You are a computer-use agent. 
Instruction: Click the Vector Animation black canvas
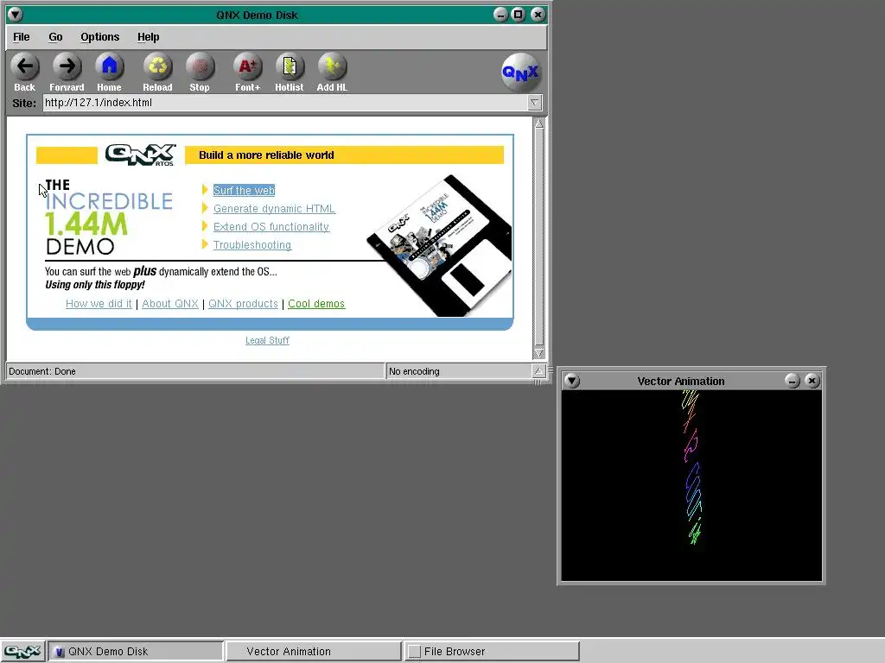coord(691,485)
